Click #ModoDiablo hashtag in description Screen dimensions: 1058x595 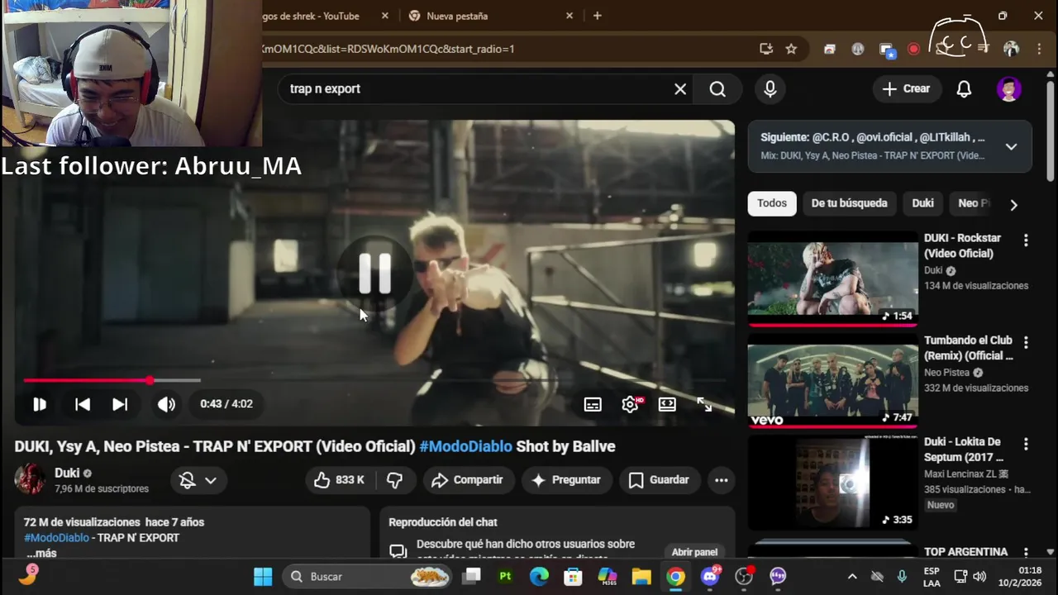pyautogui.click(x=56, y=538)
